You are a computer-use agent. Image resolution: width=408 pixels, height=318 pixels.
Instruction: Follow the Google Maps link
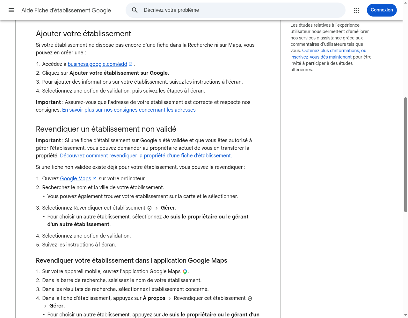(x=76, y=179)
